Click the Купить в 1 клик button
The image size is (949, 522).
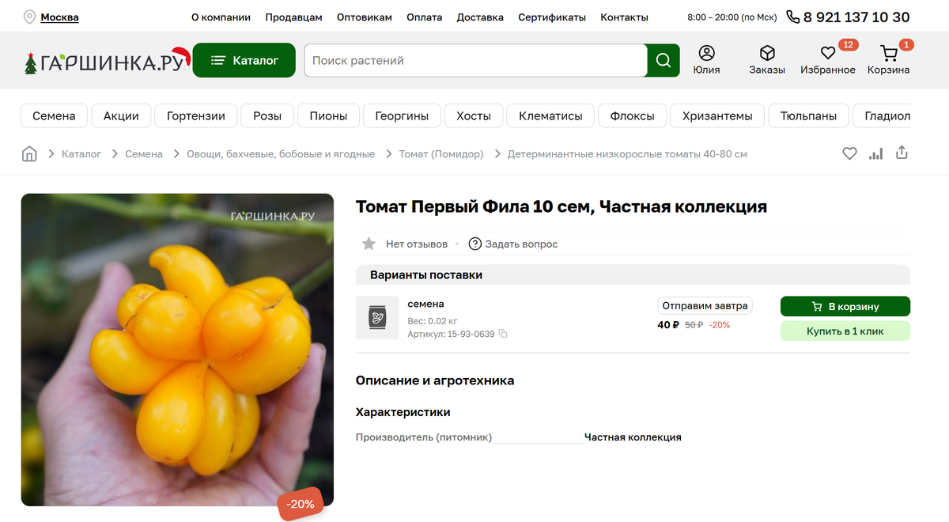click(845, 331)
